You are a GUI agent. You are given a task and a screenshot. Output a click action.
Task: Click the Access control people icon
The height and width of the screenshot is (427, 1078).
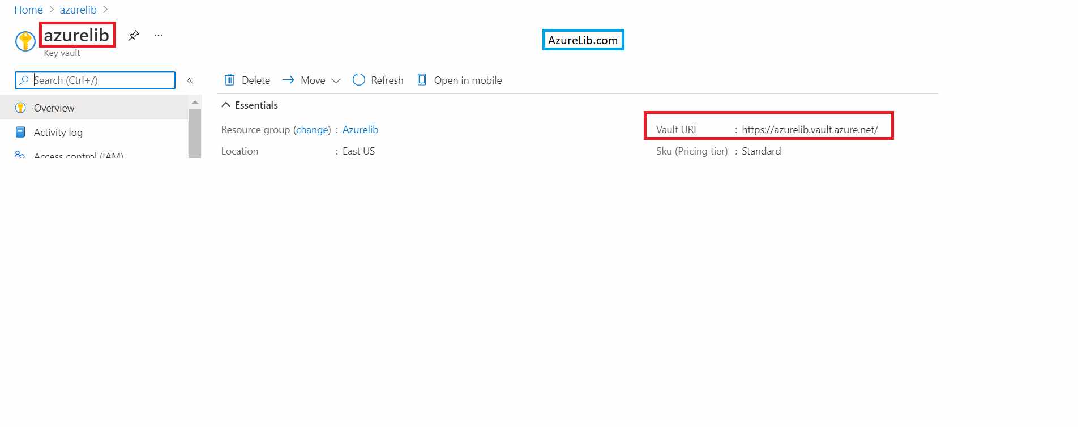(x=20, y=154)
